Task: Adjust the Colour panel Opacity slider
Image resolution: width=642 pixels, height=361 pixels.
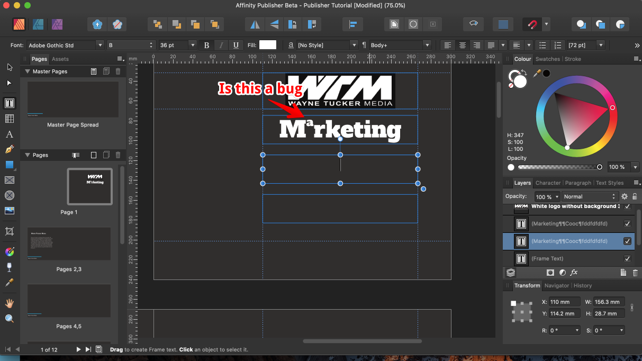Action: tap(559, 167)
